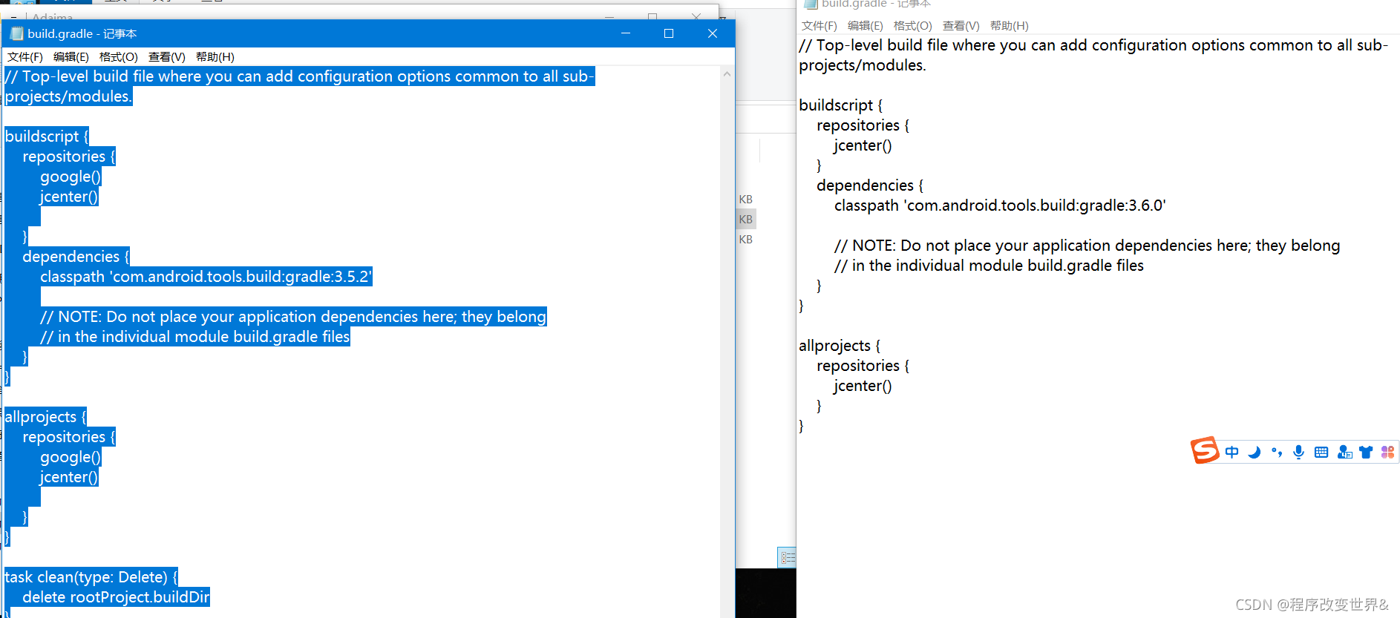The height and width of the screenshot is (618, 1400).
Task: Toggle Chinese/English mode on Sogou bar
Action: 1232,452
